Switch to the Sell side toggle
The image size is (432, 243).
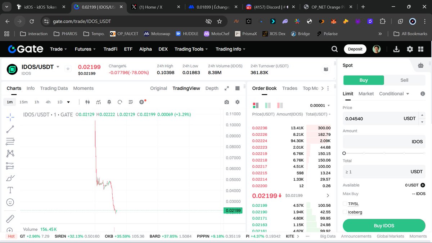[404, 80]
